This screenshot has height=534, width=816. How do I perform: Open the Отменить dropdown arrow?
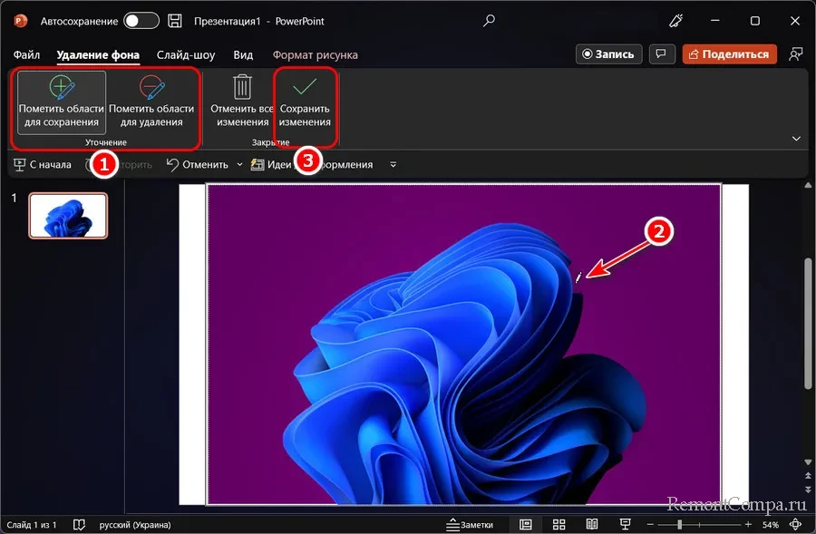click(239, 164)
